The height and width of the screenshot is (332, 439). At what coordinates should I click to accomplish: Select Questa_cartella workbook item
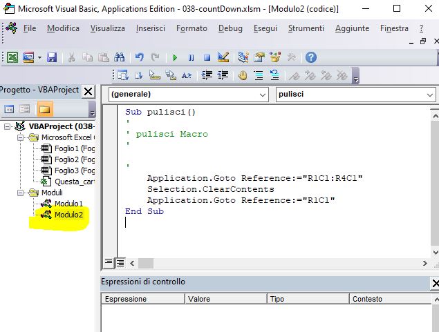pos(68,182)
